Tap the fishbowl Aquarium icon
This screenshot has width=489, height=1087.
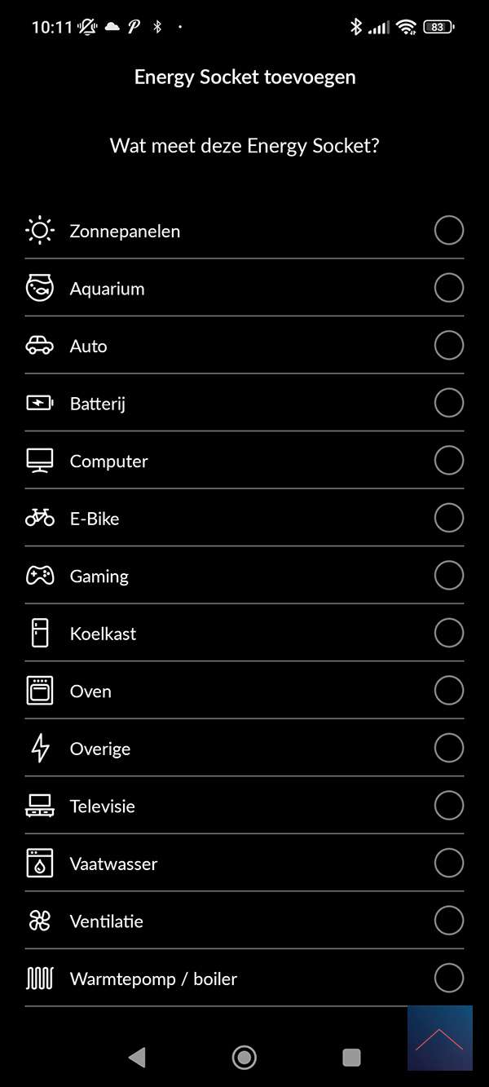39,288
